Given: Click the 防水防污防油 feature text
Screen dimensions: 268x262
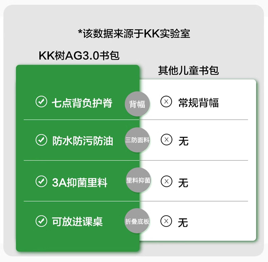Looking at the screenshot, I should tap(82, 140).
